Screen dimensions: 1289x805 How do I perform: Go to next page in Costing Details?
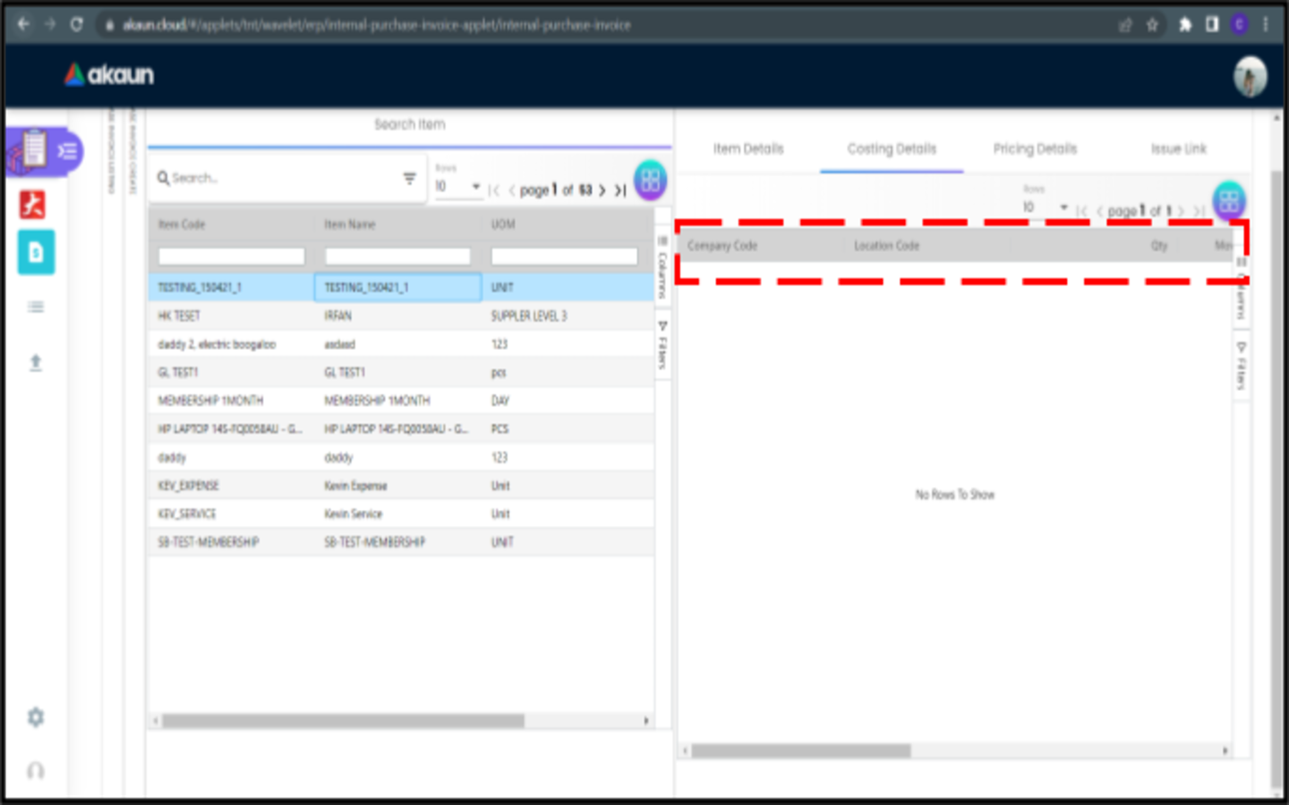(x=1182, y=211)
